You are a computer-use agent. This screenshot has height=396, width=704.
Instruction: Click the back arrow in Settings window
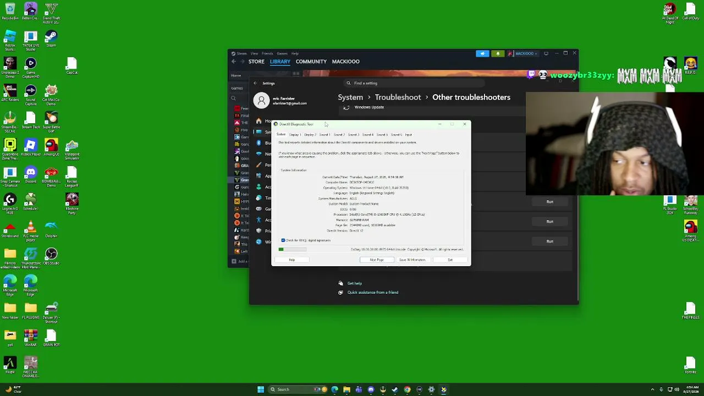coord(255,83)
